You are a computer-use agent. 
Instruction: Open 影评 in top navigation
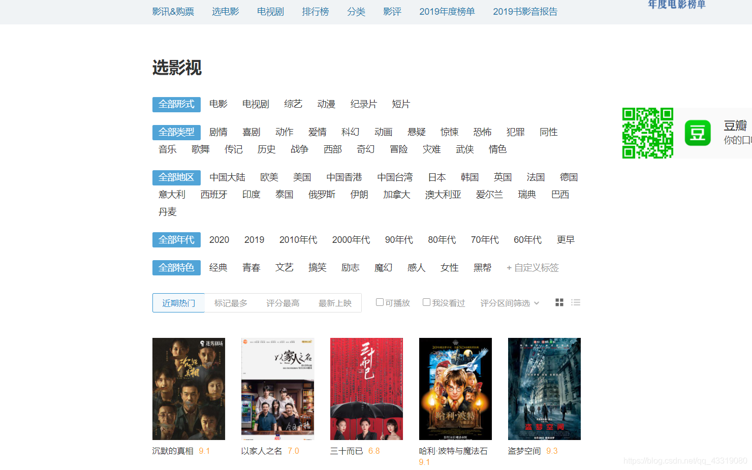[392, 12]
